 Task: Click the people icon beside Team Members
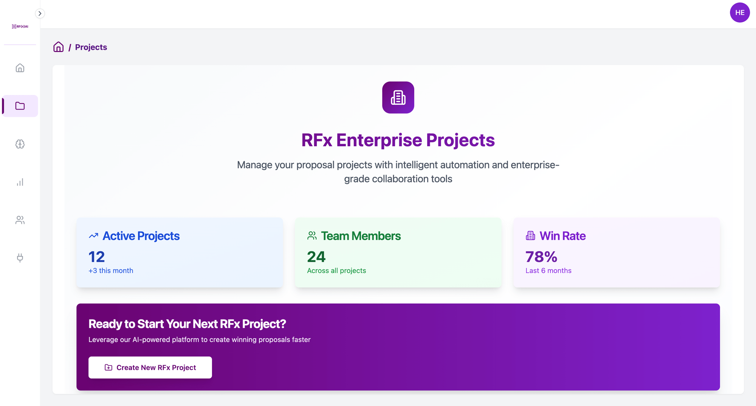pos(312,236)
